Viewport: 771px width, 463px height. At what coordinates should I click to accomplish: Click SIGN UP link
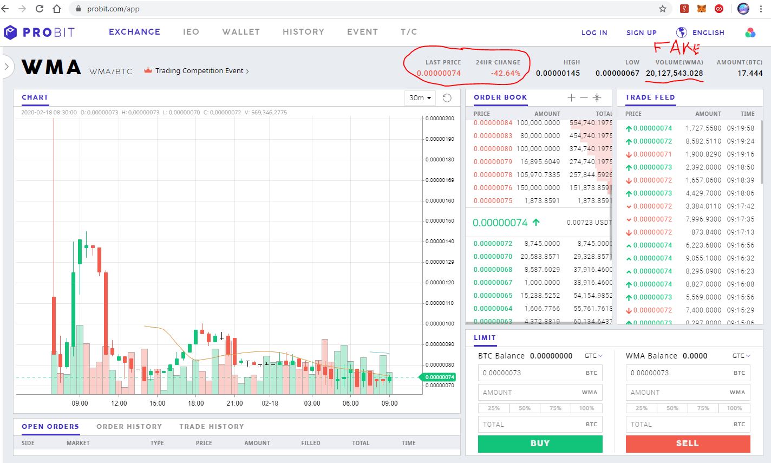(642, 33)
